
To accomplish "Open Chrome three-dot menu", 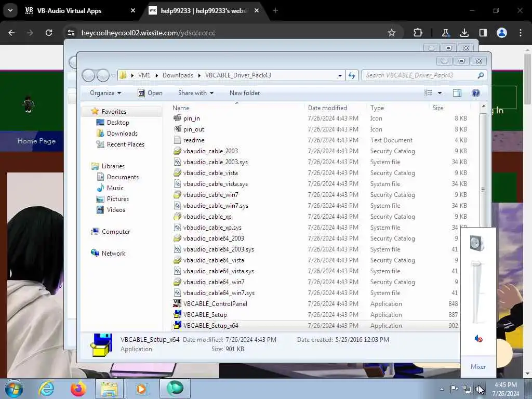I will coord(521,33).
